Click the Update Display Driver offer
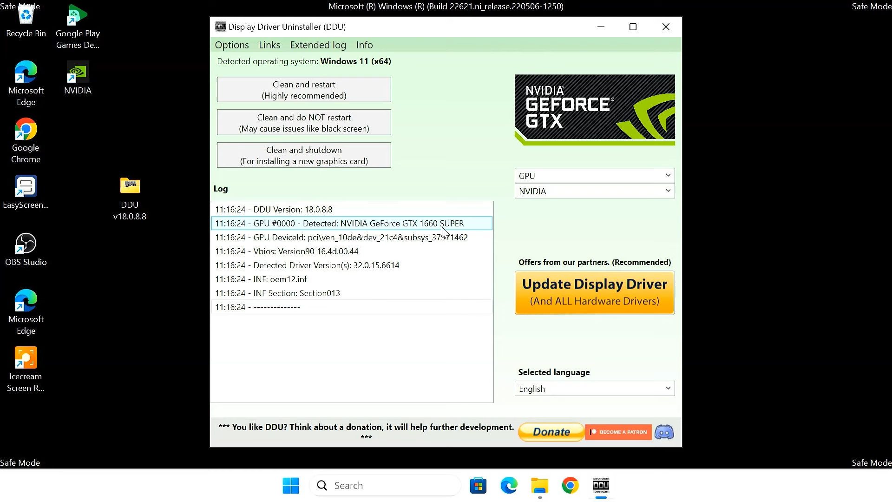Viewport: 892px width, 502px height. [595, 293]
